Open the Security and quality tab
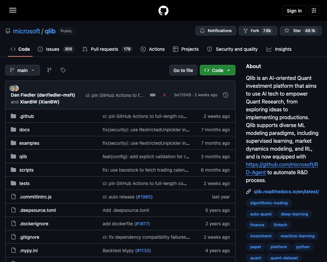This screenshot has width=327, height=262. point(232,49)
